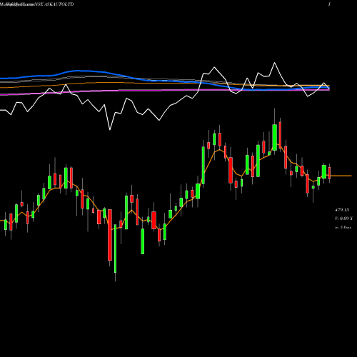Screen dimensions: 357x357
Task: Click the 'in 5 Days' label
Action: pyautogui.click(x=343, y=227)
